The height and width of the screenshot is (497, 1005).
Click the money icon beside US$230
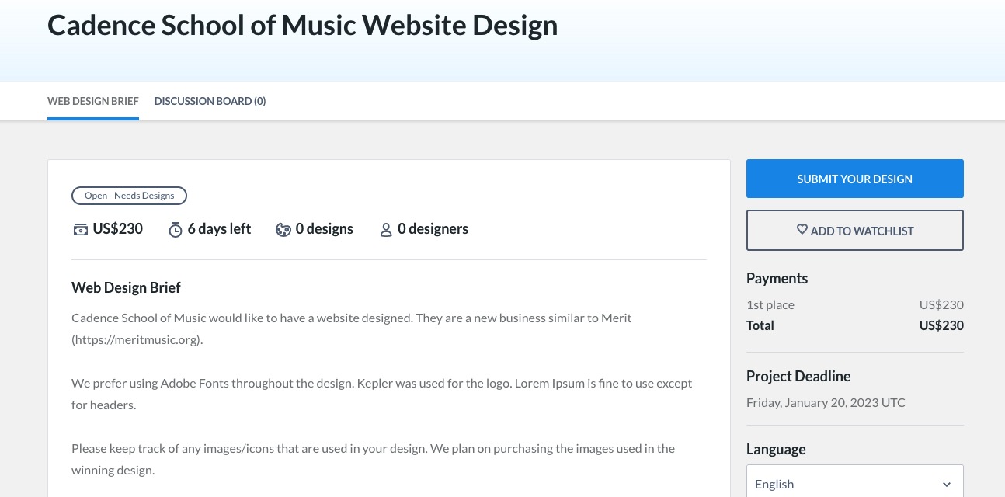point(80,229)
